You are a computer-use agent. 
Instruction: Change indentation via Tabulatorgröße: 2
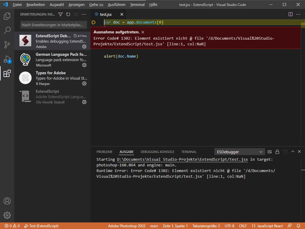(x=206, y=226)
